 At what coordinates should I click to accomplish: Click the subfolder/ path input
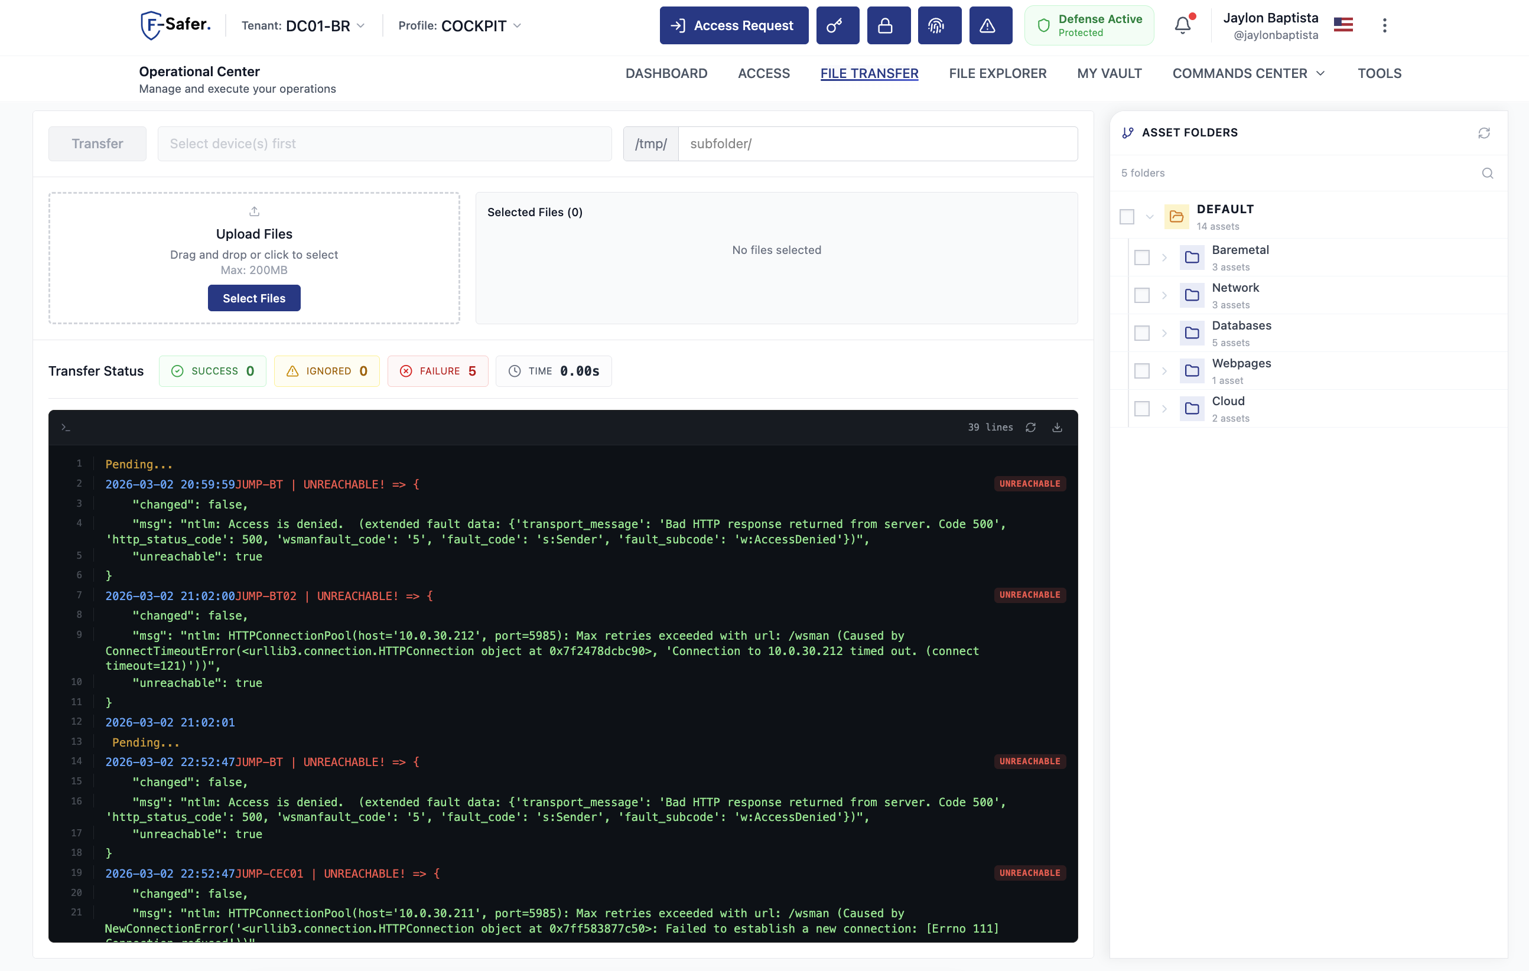(877, 144)
